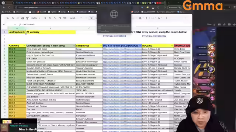Click the redo arrow in Sheets toolbar
The image size is (236, 132).
pos(18,18)
